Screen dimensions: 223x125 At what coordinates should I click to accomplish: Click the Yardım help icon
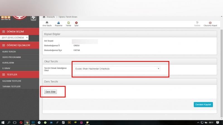coord(197,23)
